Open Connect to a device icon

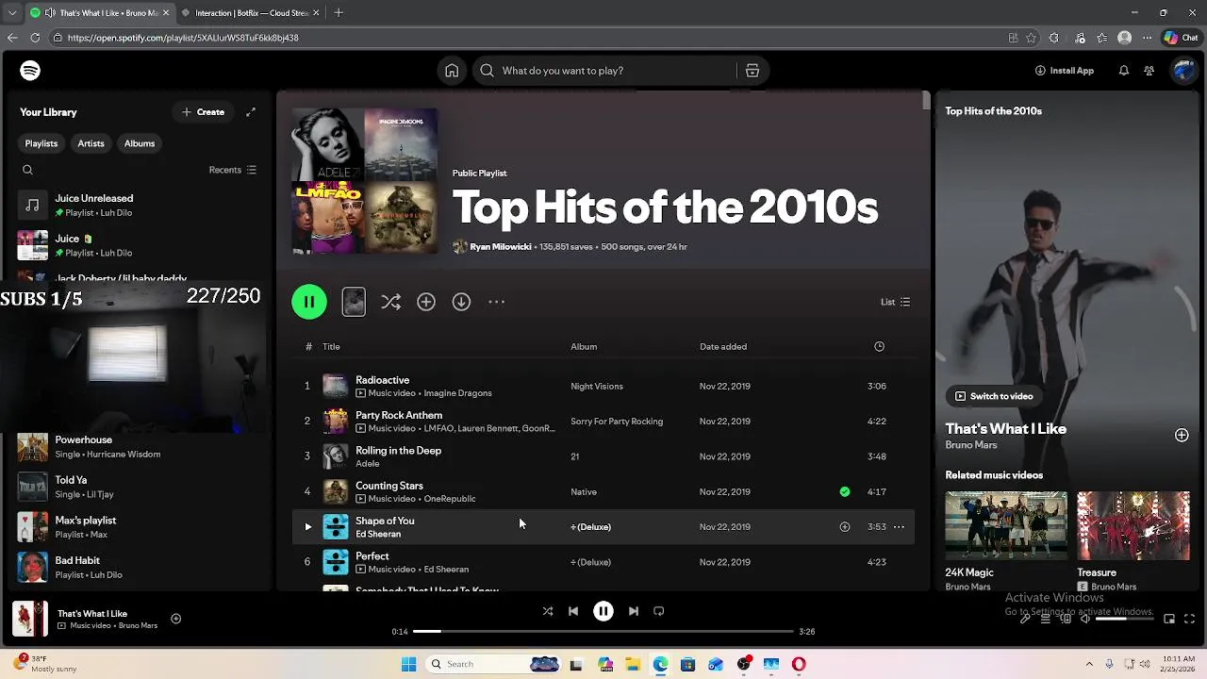tap(1066, 619)
